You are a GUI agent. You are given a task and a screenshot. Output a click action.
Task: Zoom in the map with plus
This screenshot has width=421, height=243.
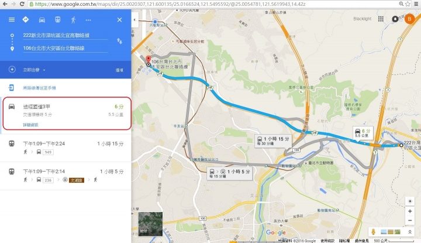point(410,211)
